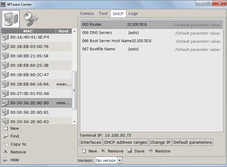Switch to the Logs tab

coord(133,13)
